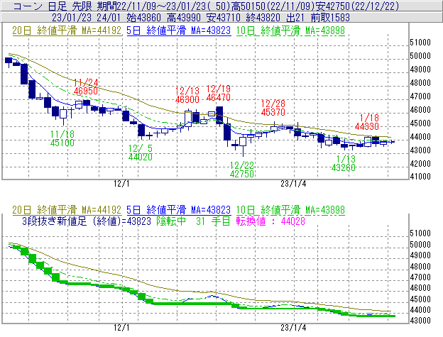Select the 12/22 42750 low marker
This screenshot has height=337, width=443.
point(242,170)
